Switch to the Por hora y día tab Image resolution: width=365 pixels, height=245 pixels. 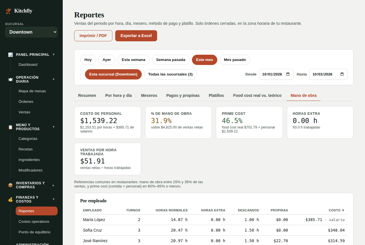118,95
